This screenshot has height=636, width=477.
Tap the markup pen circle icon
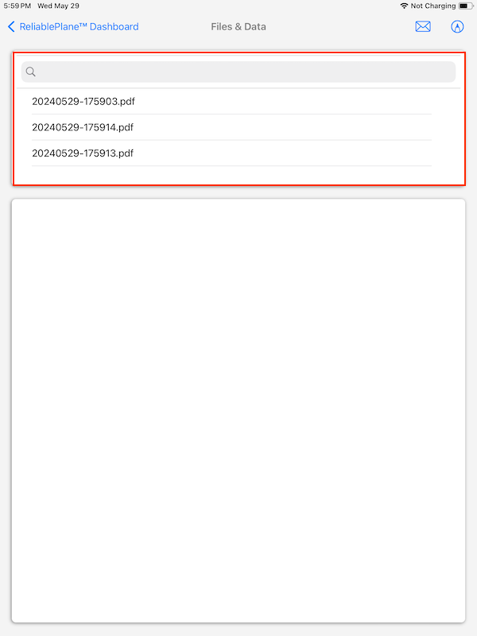(457, 27)
